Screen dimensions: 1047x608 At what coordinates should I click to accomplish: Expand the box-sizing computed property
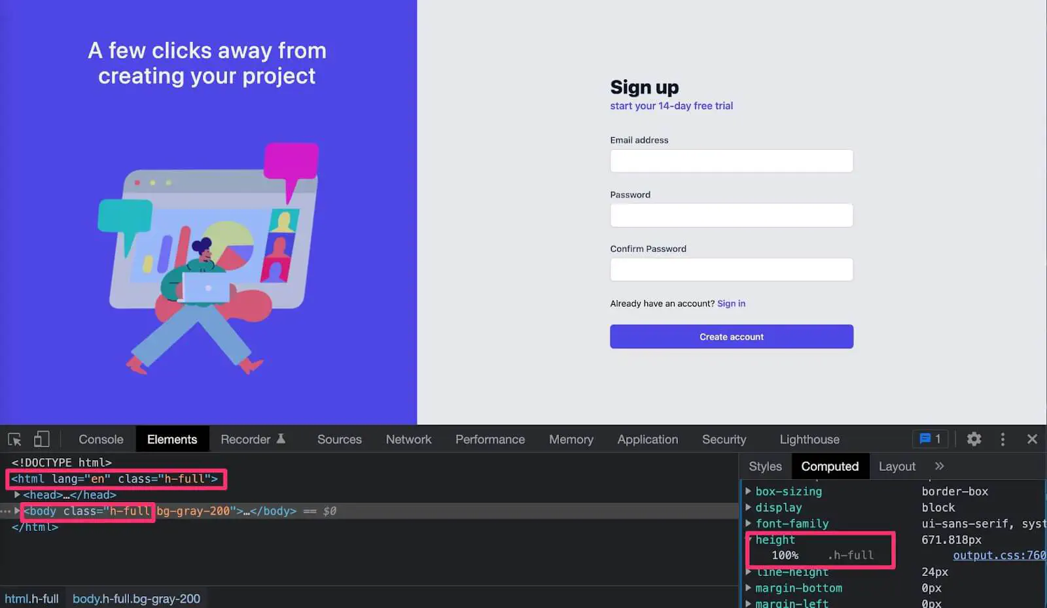coord(748,491)
